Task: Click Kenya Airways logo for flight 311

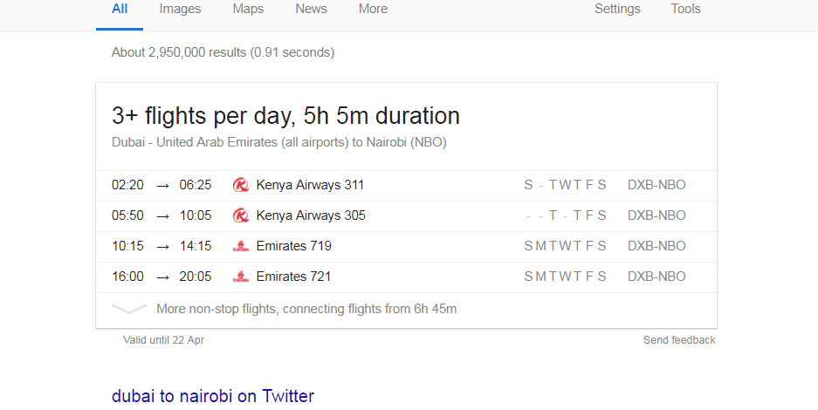Action: coord(241,185)
